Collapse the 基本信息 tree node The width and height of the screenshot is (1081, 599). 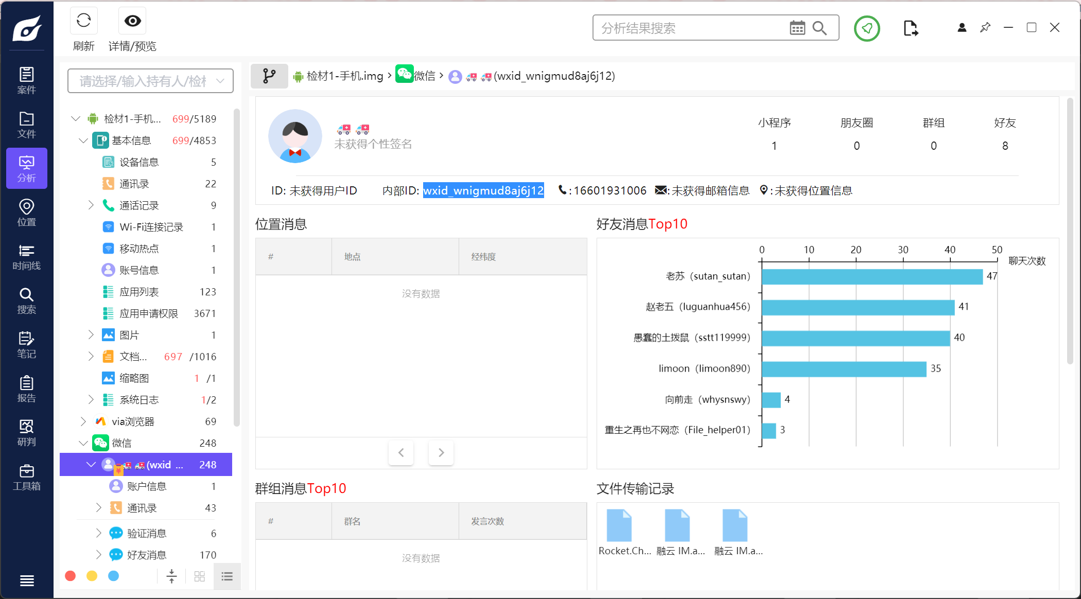(x=83, y=140)
